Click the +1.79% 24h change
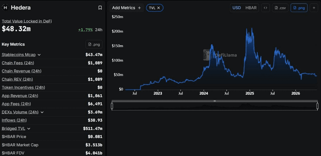 pos(86,30)
